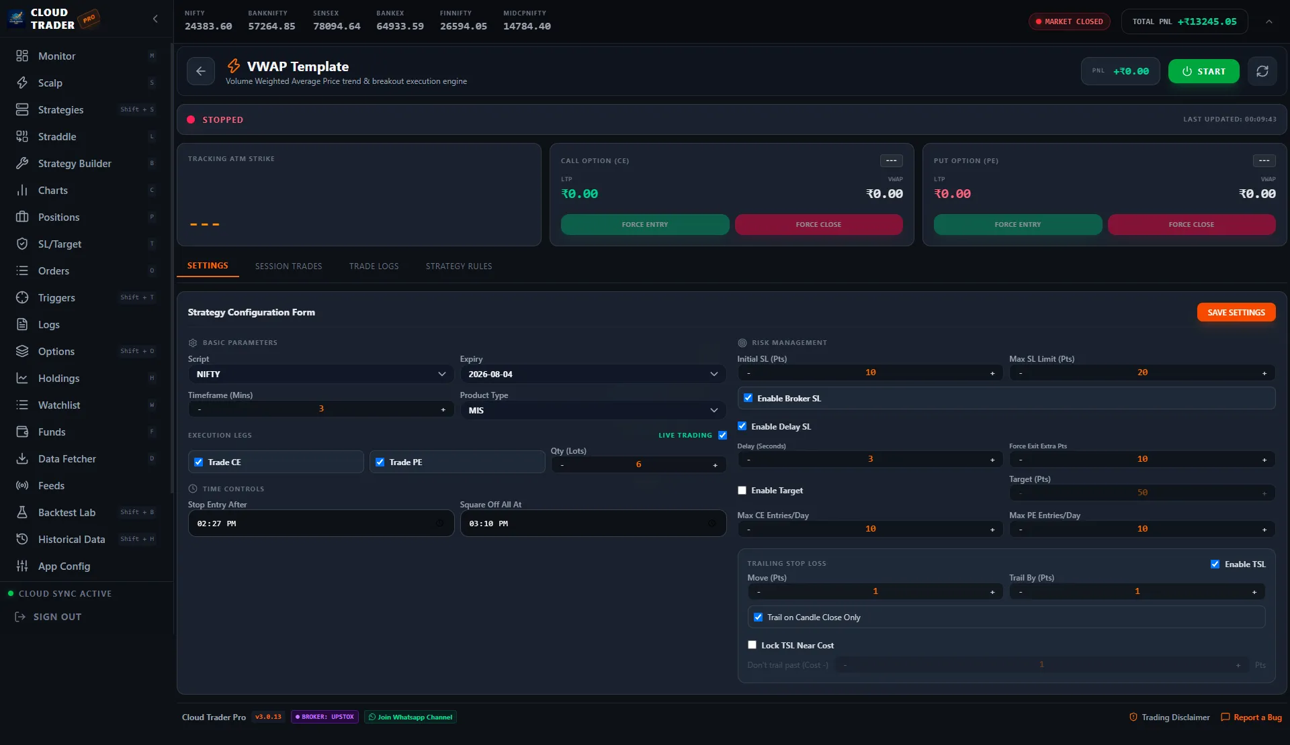Open the Watchlist menu item
This screenshot has height=745, width=1290.
point(86,405)
